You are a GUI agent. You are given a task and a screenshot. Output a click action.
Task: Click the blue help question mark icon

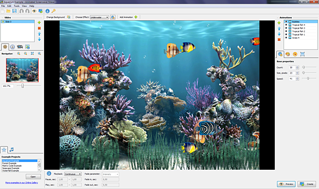click(49, 174)
